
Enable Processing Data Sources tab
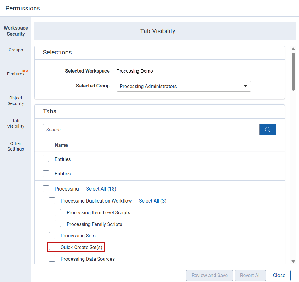pos(52,258)
